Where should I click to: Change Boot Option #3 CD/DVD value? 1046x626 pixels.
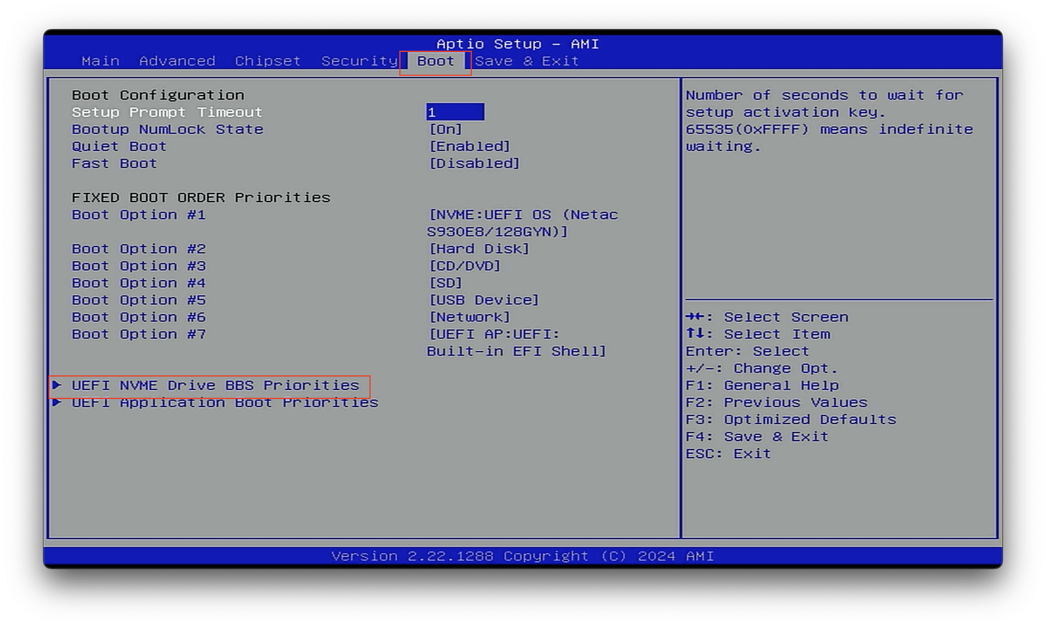465,266
